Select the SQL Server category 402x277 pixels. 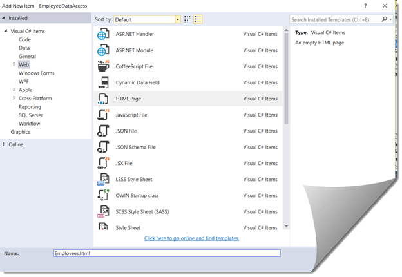coord(31,115)
